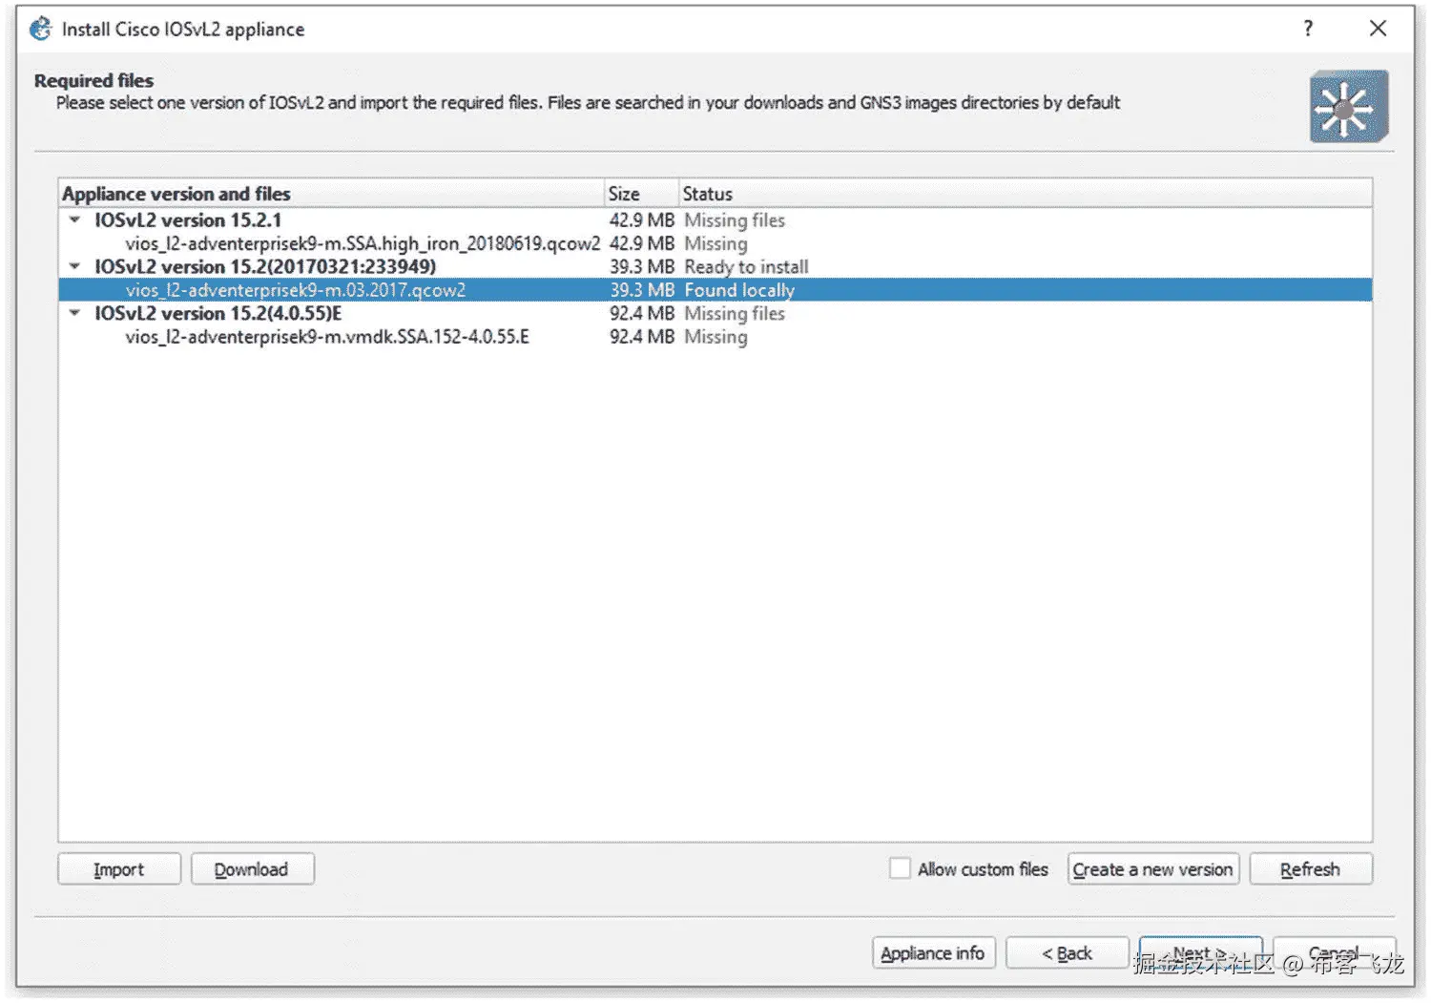
Task: Enable the Allow custom files checkbox
Action: click(900, 868)
